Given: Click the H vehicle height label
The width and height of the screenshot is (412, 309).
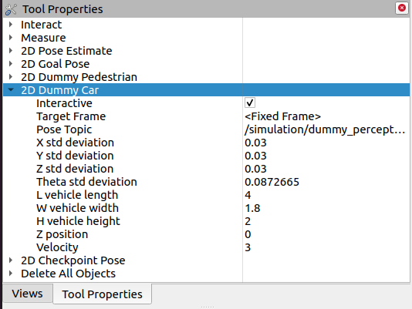Looking at the screenshot, I should [78, 221].
